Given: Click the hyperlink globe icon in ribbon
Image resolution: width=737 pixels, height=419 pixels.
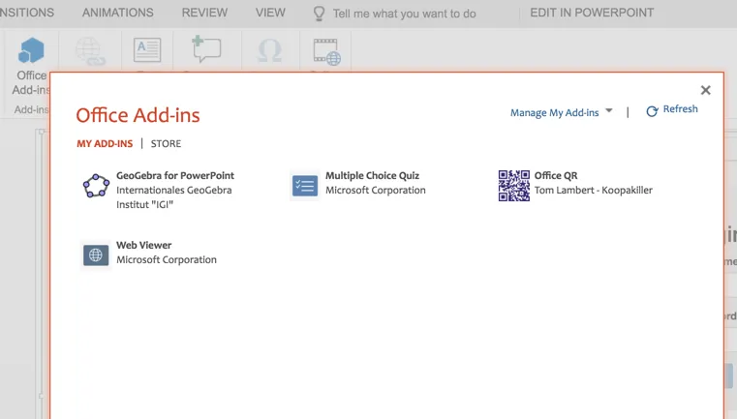Looking at the screenshot, I should pyautogui.click(x=90, y=51).
